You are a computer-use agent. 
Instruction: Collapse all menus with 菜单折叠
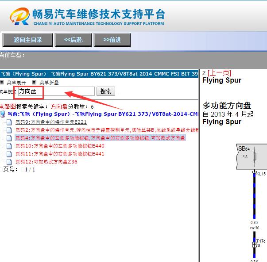click(49, 83)
